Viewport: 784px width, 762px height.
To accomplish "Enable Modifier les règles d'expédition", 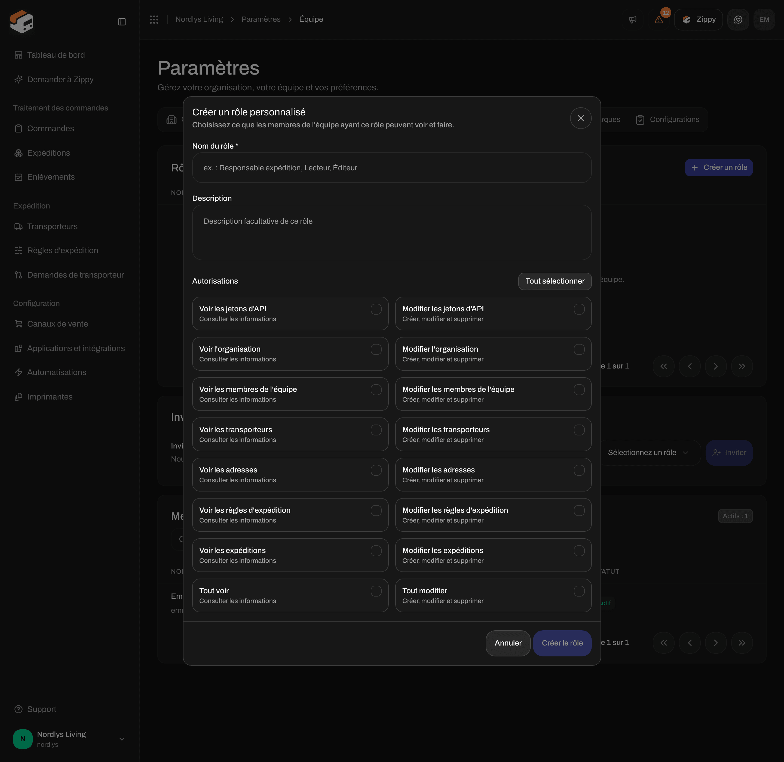I will (579, 511).
